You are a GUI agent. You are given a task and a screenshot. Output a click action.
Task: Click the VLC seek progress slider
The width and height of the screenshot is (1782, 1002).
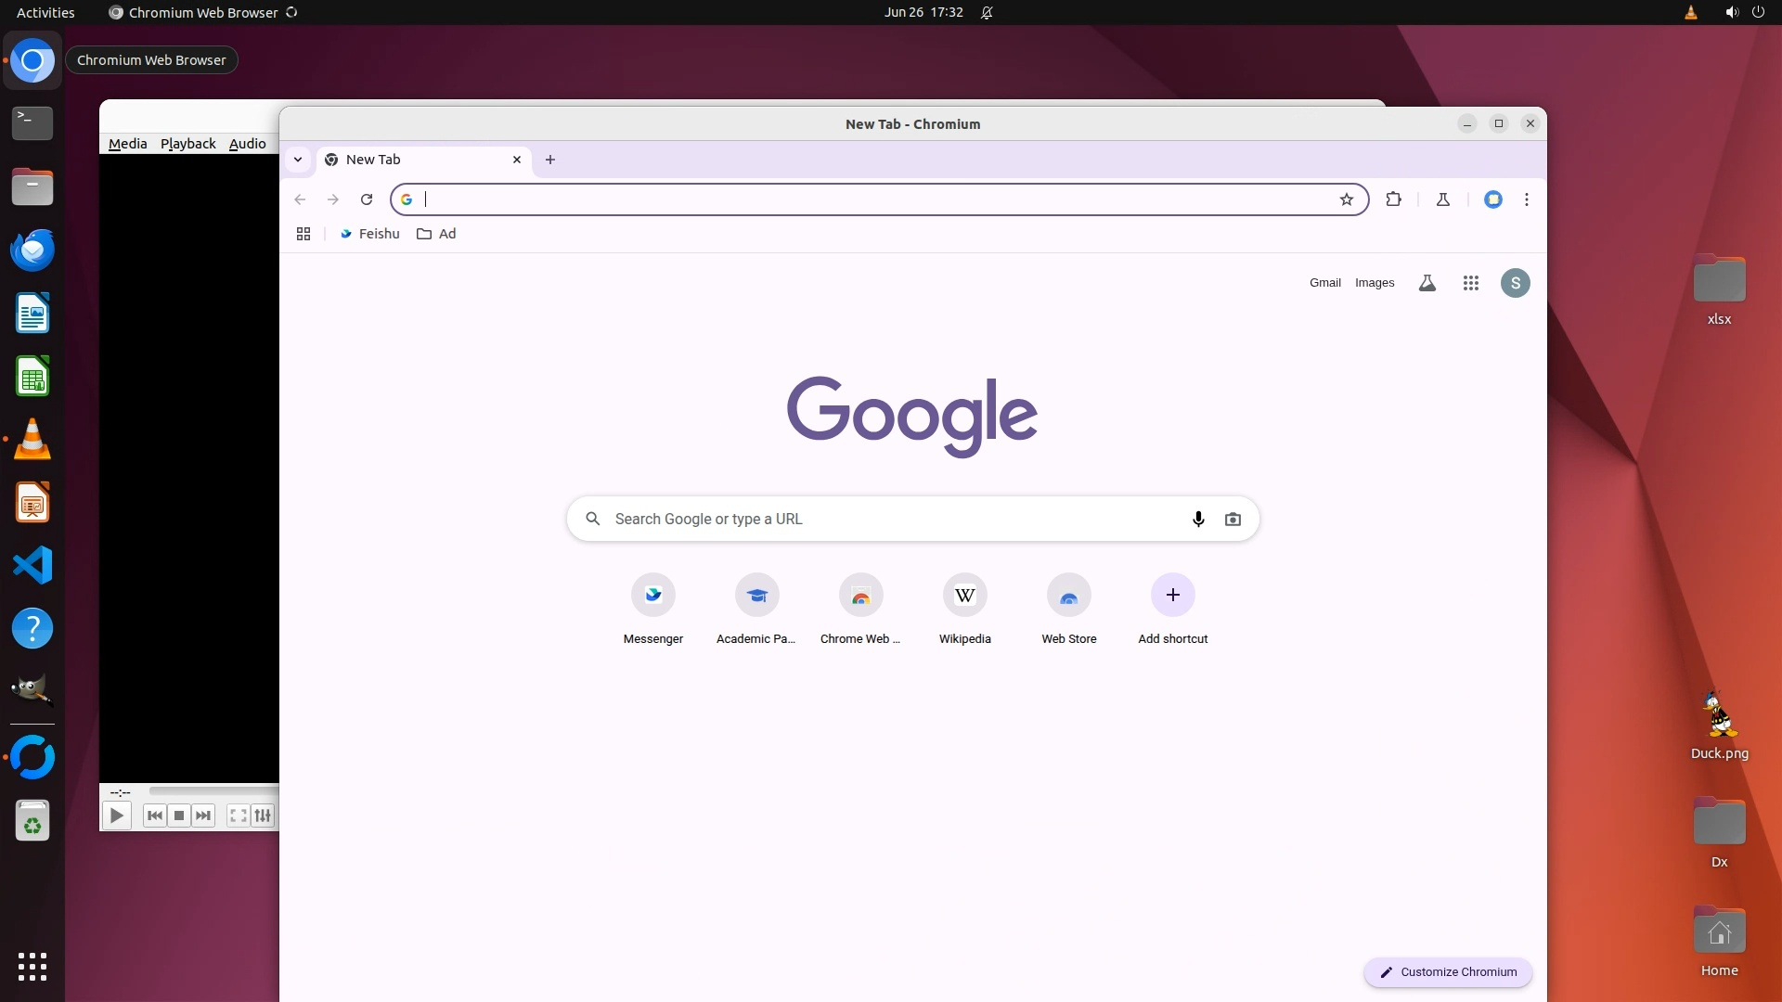(x=213, y=791)
